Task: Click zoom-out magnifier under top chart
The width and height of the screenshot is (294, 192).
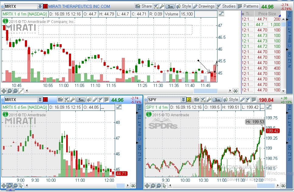Action: pos(15,91)
